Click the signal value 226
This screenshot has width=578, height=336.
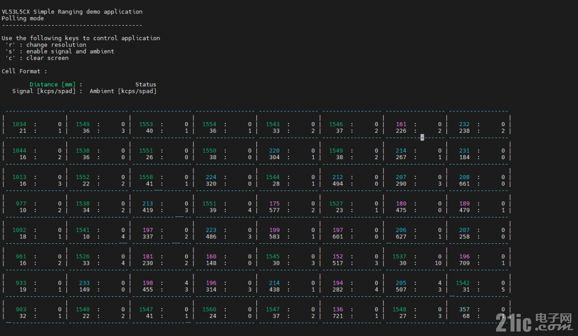pos(401,131)
